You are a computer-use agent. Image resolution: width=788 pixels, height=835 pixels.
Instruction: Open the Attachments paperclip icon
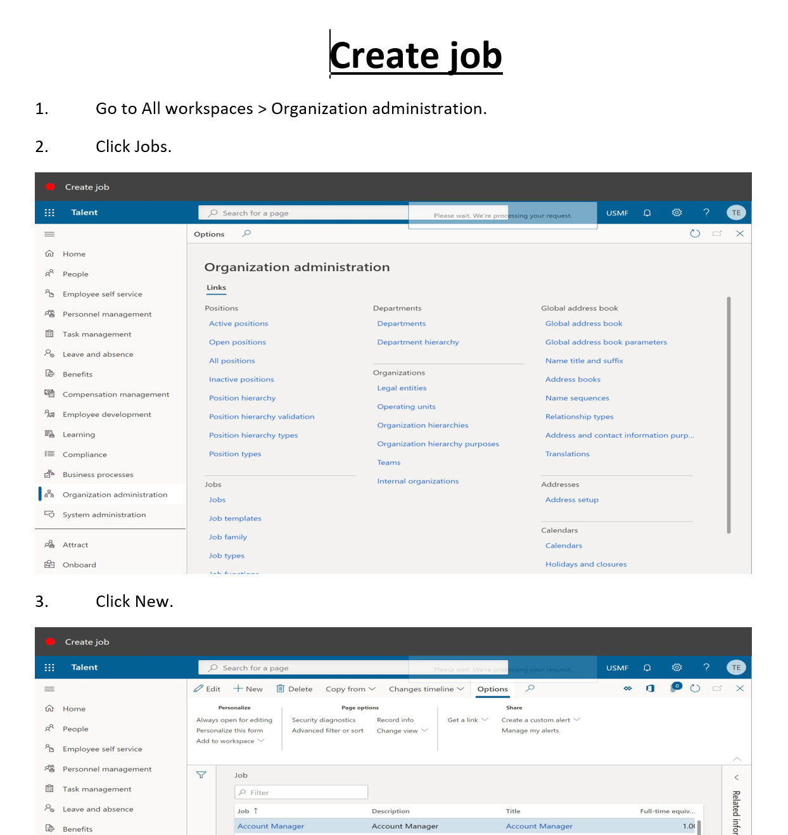point(673,689)
